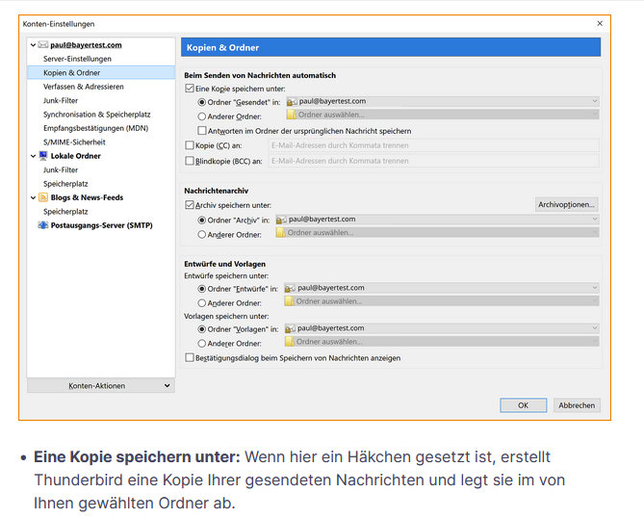Viewport: 644px width, 519px height.
Task: Select Ordner "Entwürfe" in radio button
Action: coord(201,289)
